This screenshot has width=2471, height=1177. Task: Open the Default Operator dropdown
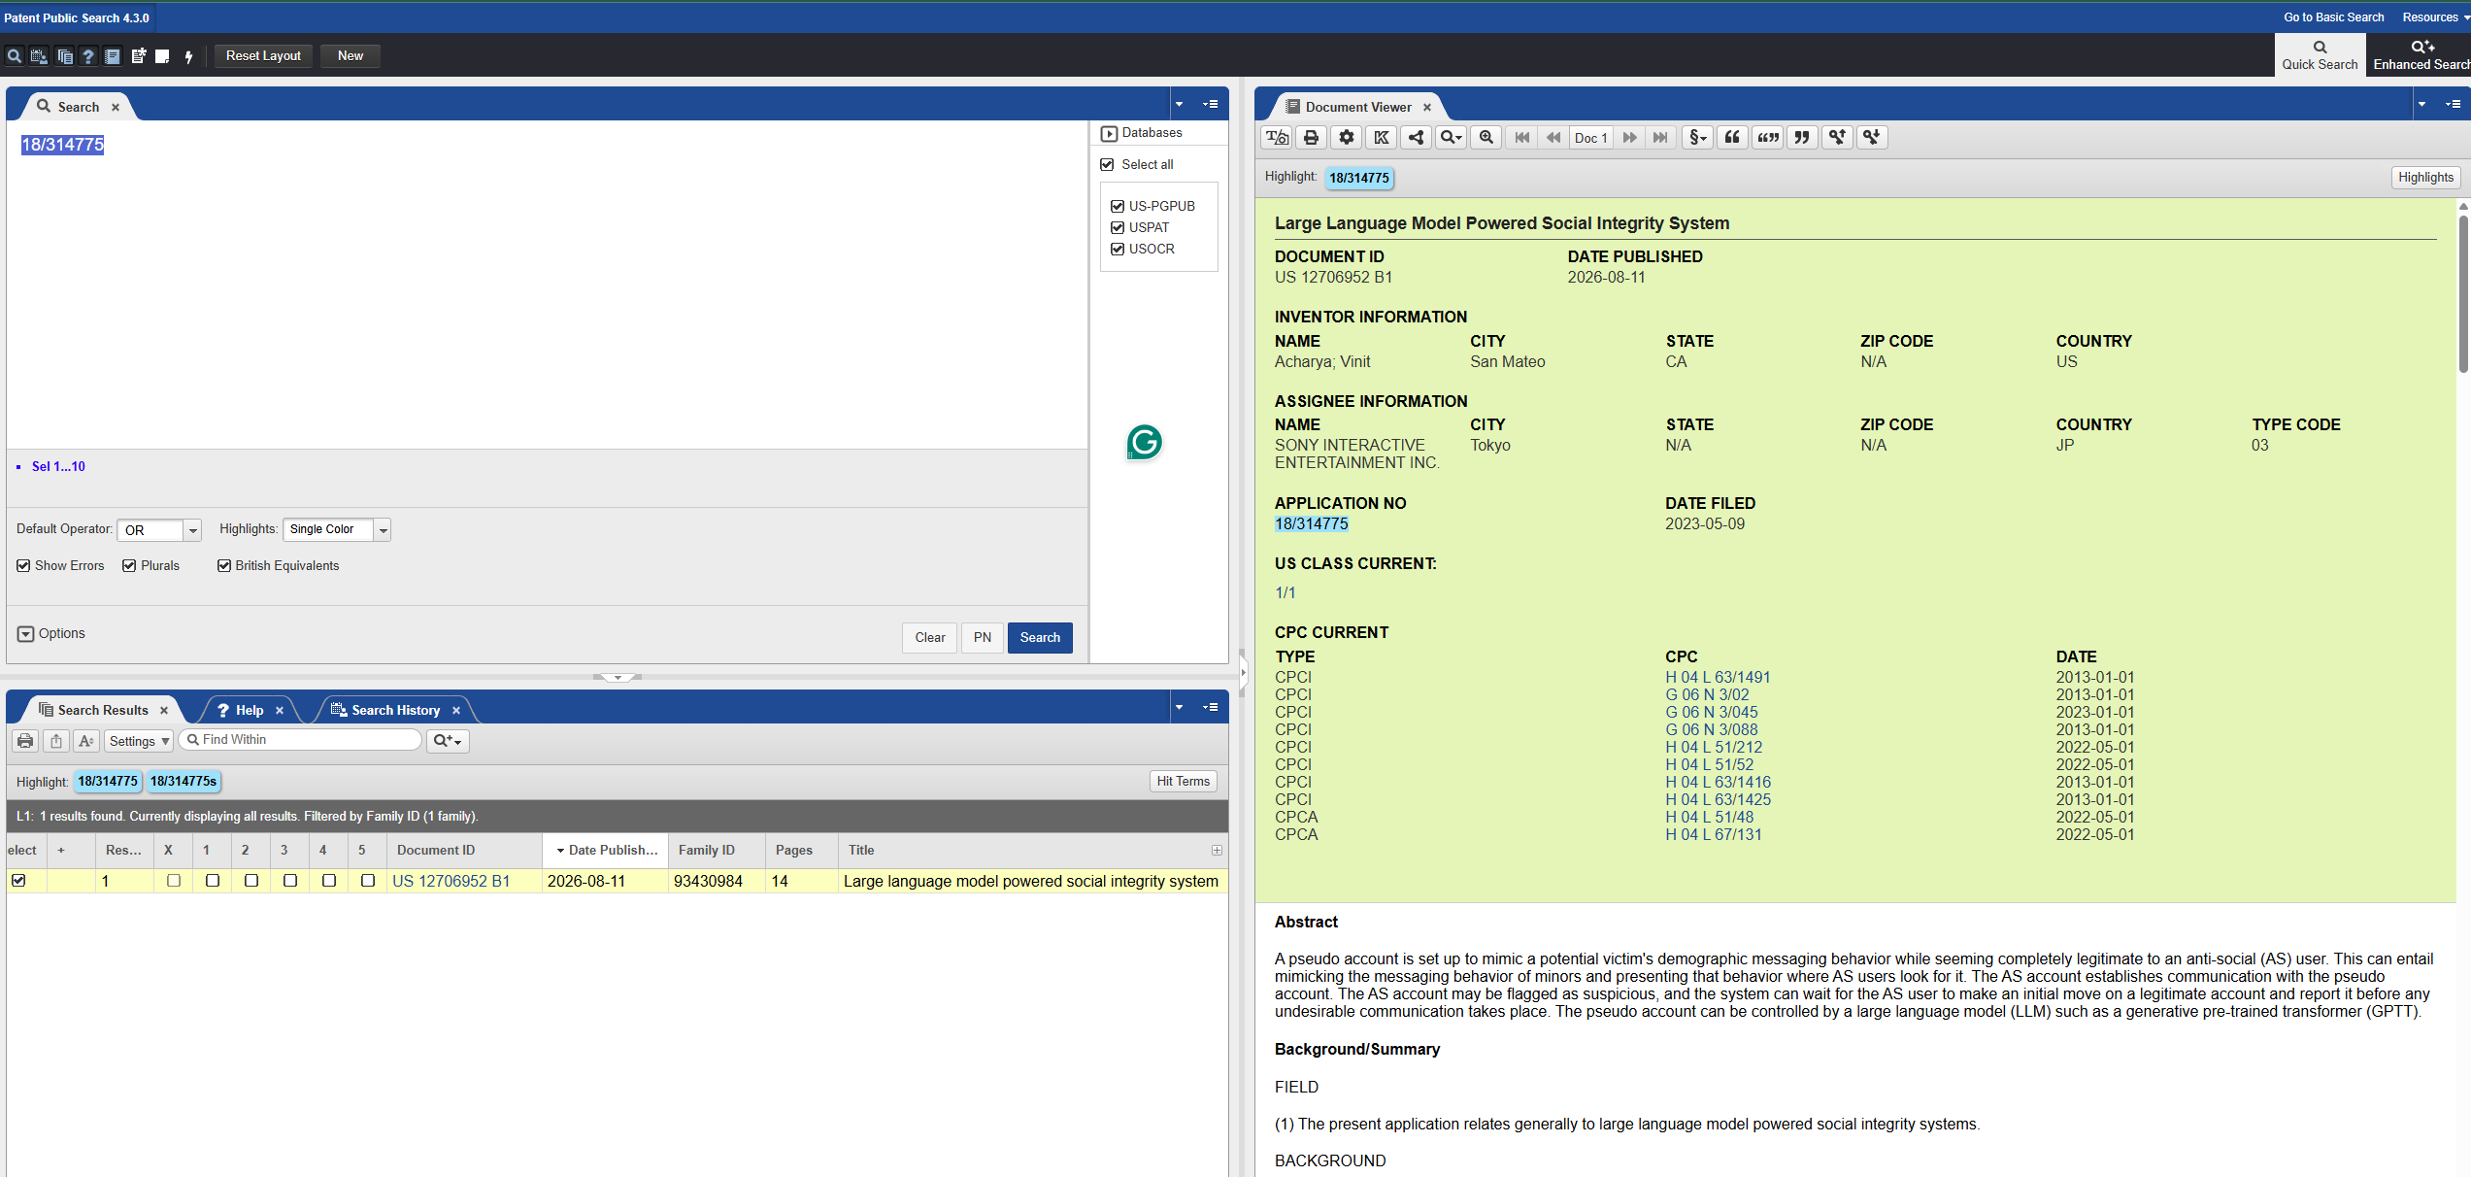click(159, 530)
